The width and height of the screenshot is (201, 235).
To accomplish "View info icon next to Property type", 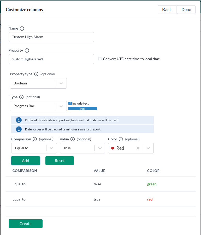I will click(36, 74).
